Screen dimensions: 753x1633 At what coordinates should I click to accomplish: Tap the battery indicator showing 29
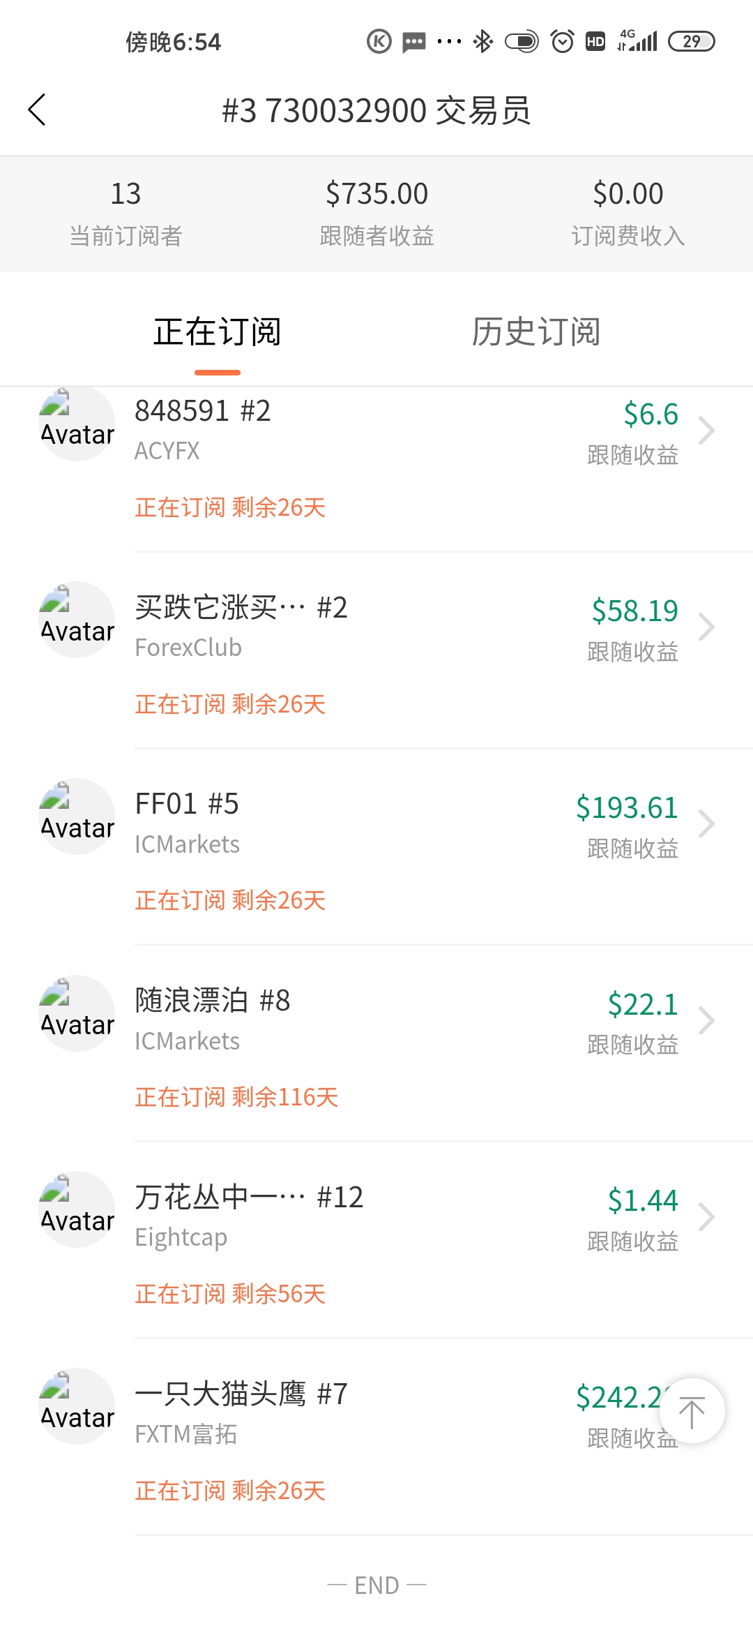pos(691,41)
